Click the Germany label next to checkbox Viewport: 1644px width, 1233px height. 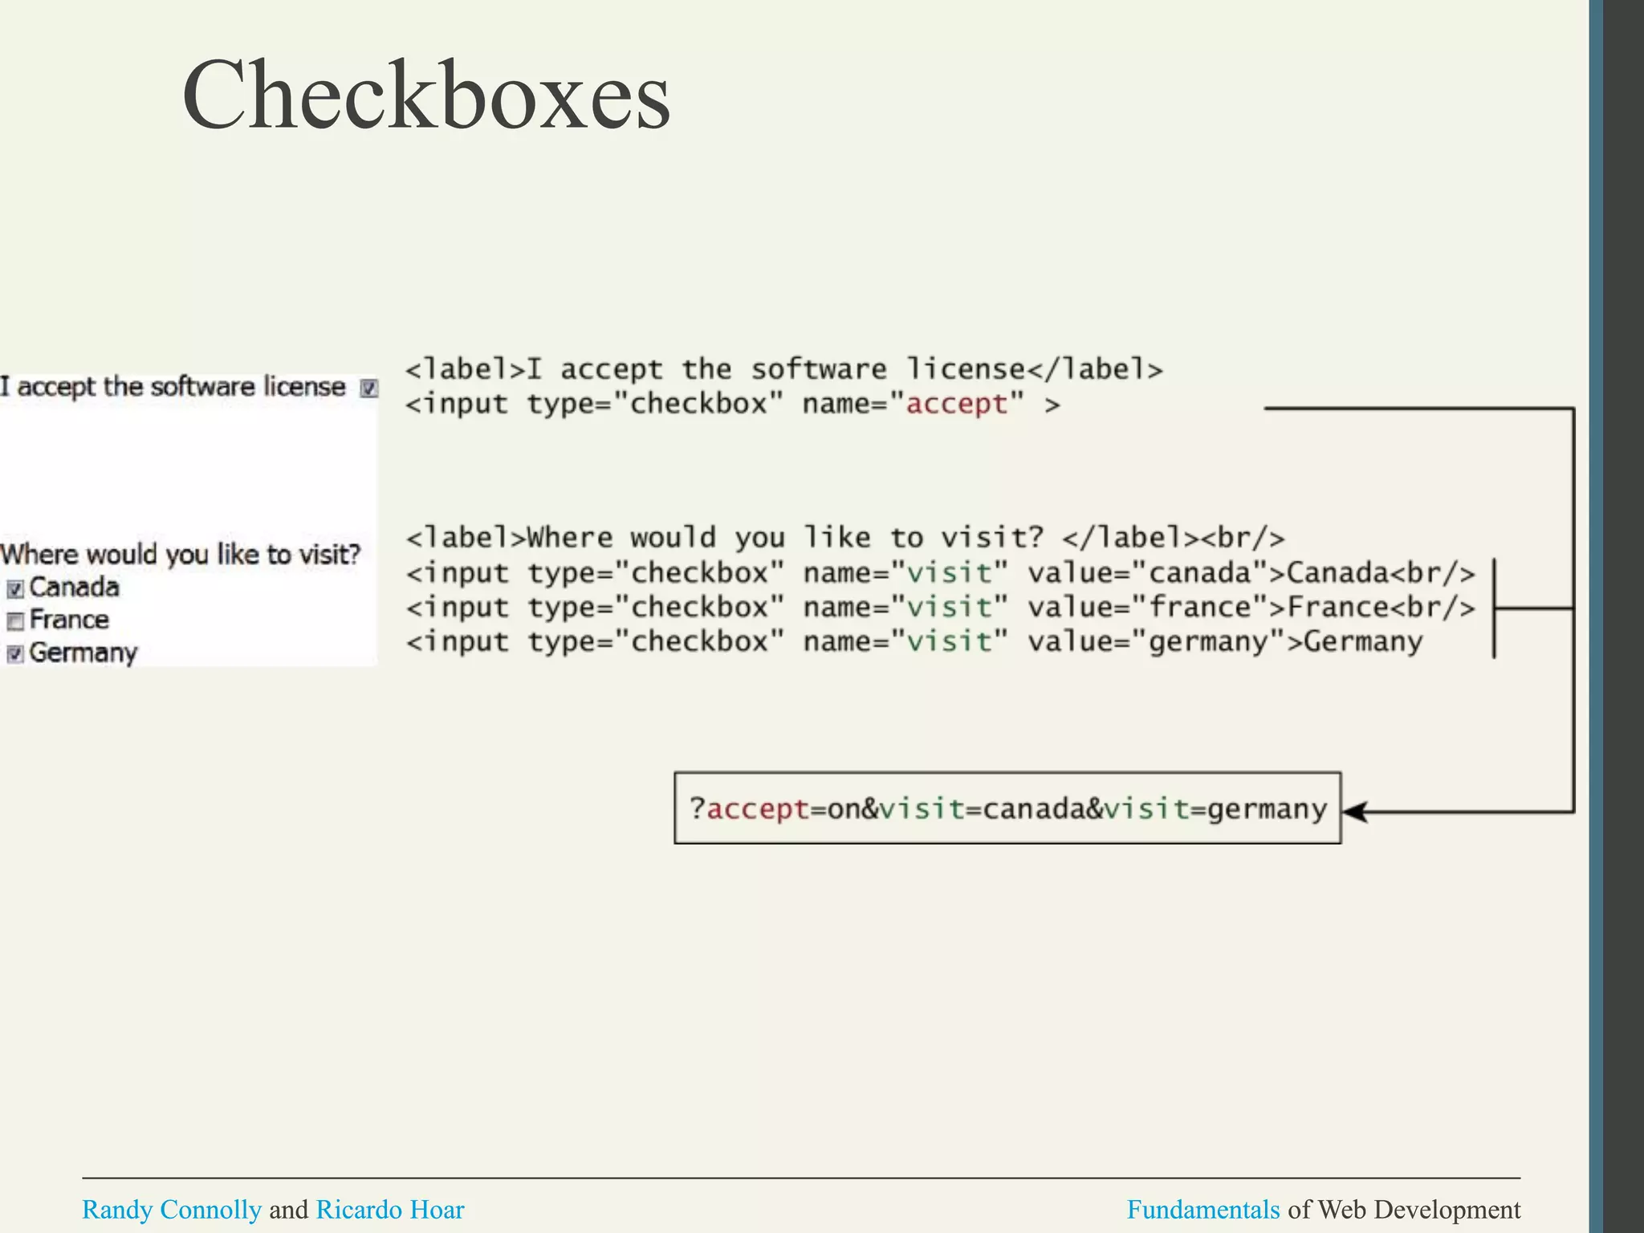(x=83, y=653)
